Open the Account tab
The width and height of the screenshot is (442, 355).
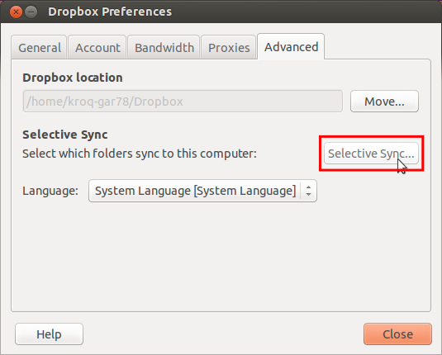pos(97,47)
